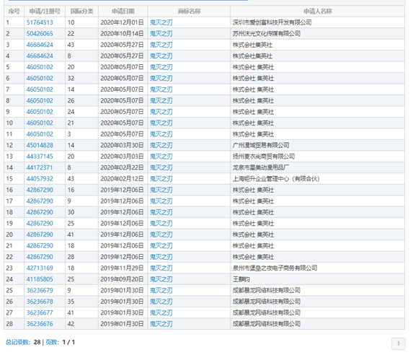Open registration 46050102 in row 7

(40, 89)
